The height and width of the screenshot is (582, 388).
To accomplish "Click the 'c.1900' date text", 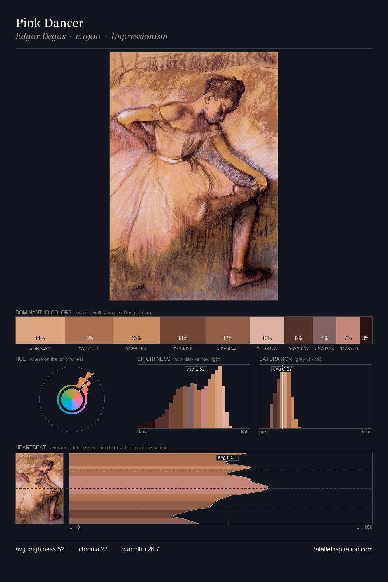I will pyautogui.click(x=88, y=36).
